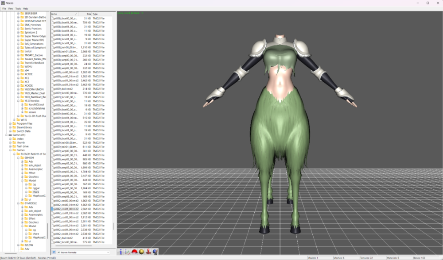Image resolution: width=443 pixels, height=260 pixels.
Task: Click the model info "i" icon
Action: coord(121,252)
